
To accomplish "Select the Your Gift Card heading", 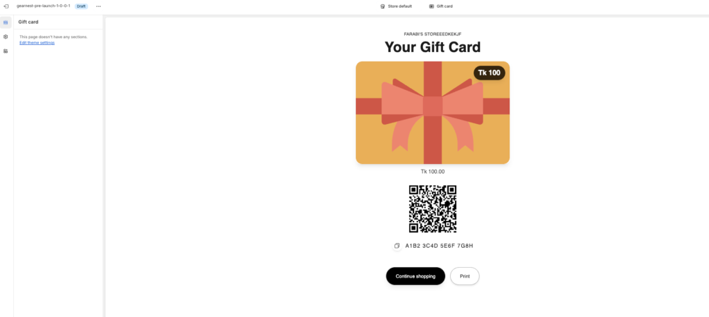I will click(433, 47).
